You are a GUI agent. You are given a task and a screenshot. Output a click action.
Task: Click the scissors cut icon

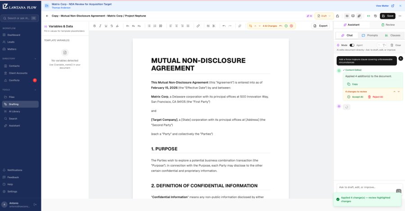[214, 26]
